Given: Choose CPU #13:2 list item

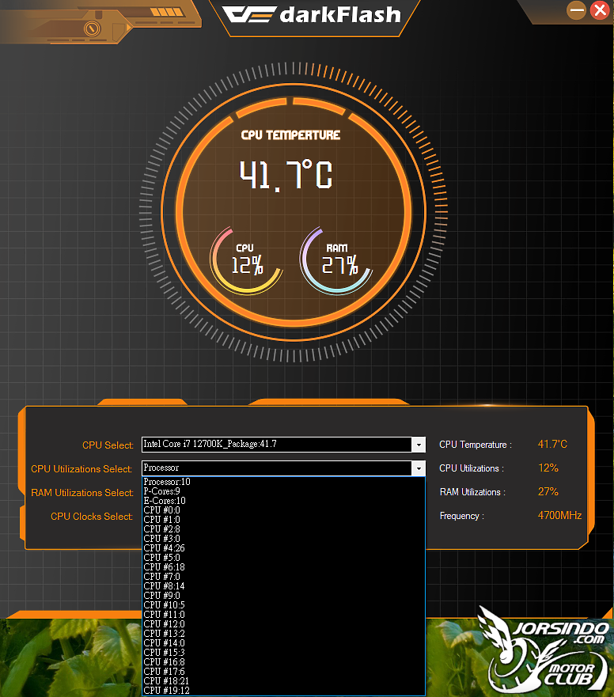Looking at the screenshot, I should click(x=283, y=634).
